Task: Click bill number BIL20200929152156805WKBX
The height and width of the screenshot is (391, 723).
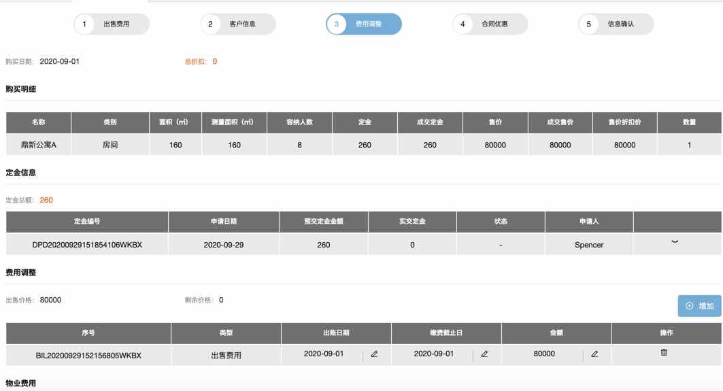Action: pos(88,355)
